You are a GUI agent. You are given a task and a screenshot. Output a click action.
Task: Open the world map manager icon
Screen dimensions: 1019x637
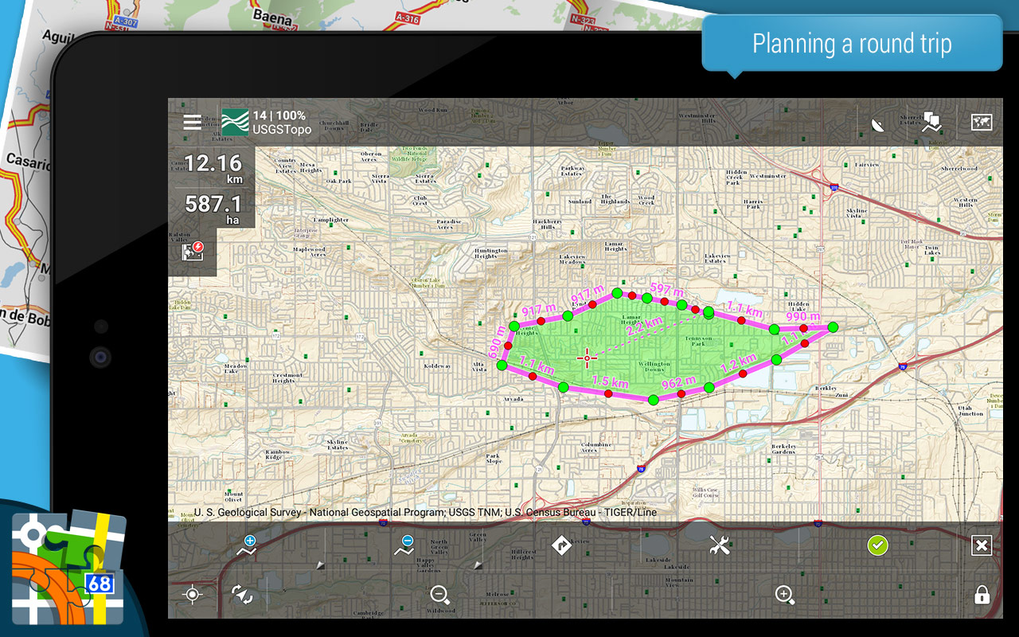pos(982,122)
